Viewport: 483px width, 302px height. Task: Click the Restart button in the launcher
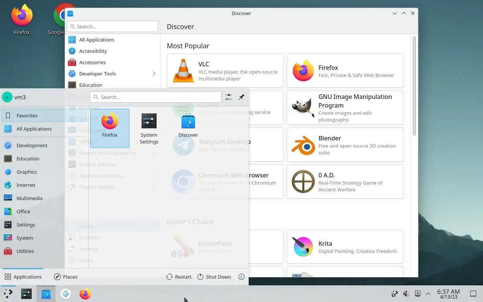pos(179,277)
